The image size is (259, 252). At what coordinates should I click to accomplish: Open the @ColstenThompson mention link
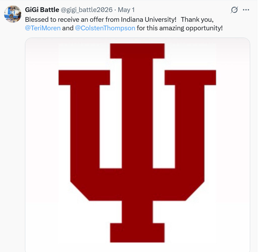(x=105, y=28)
